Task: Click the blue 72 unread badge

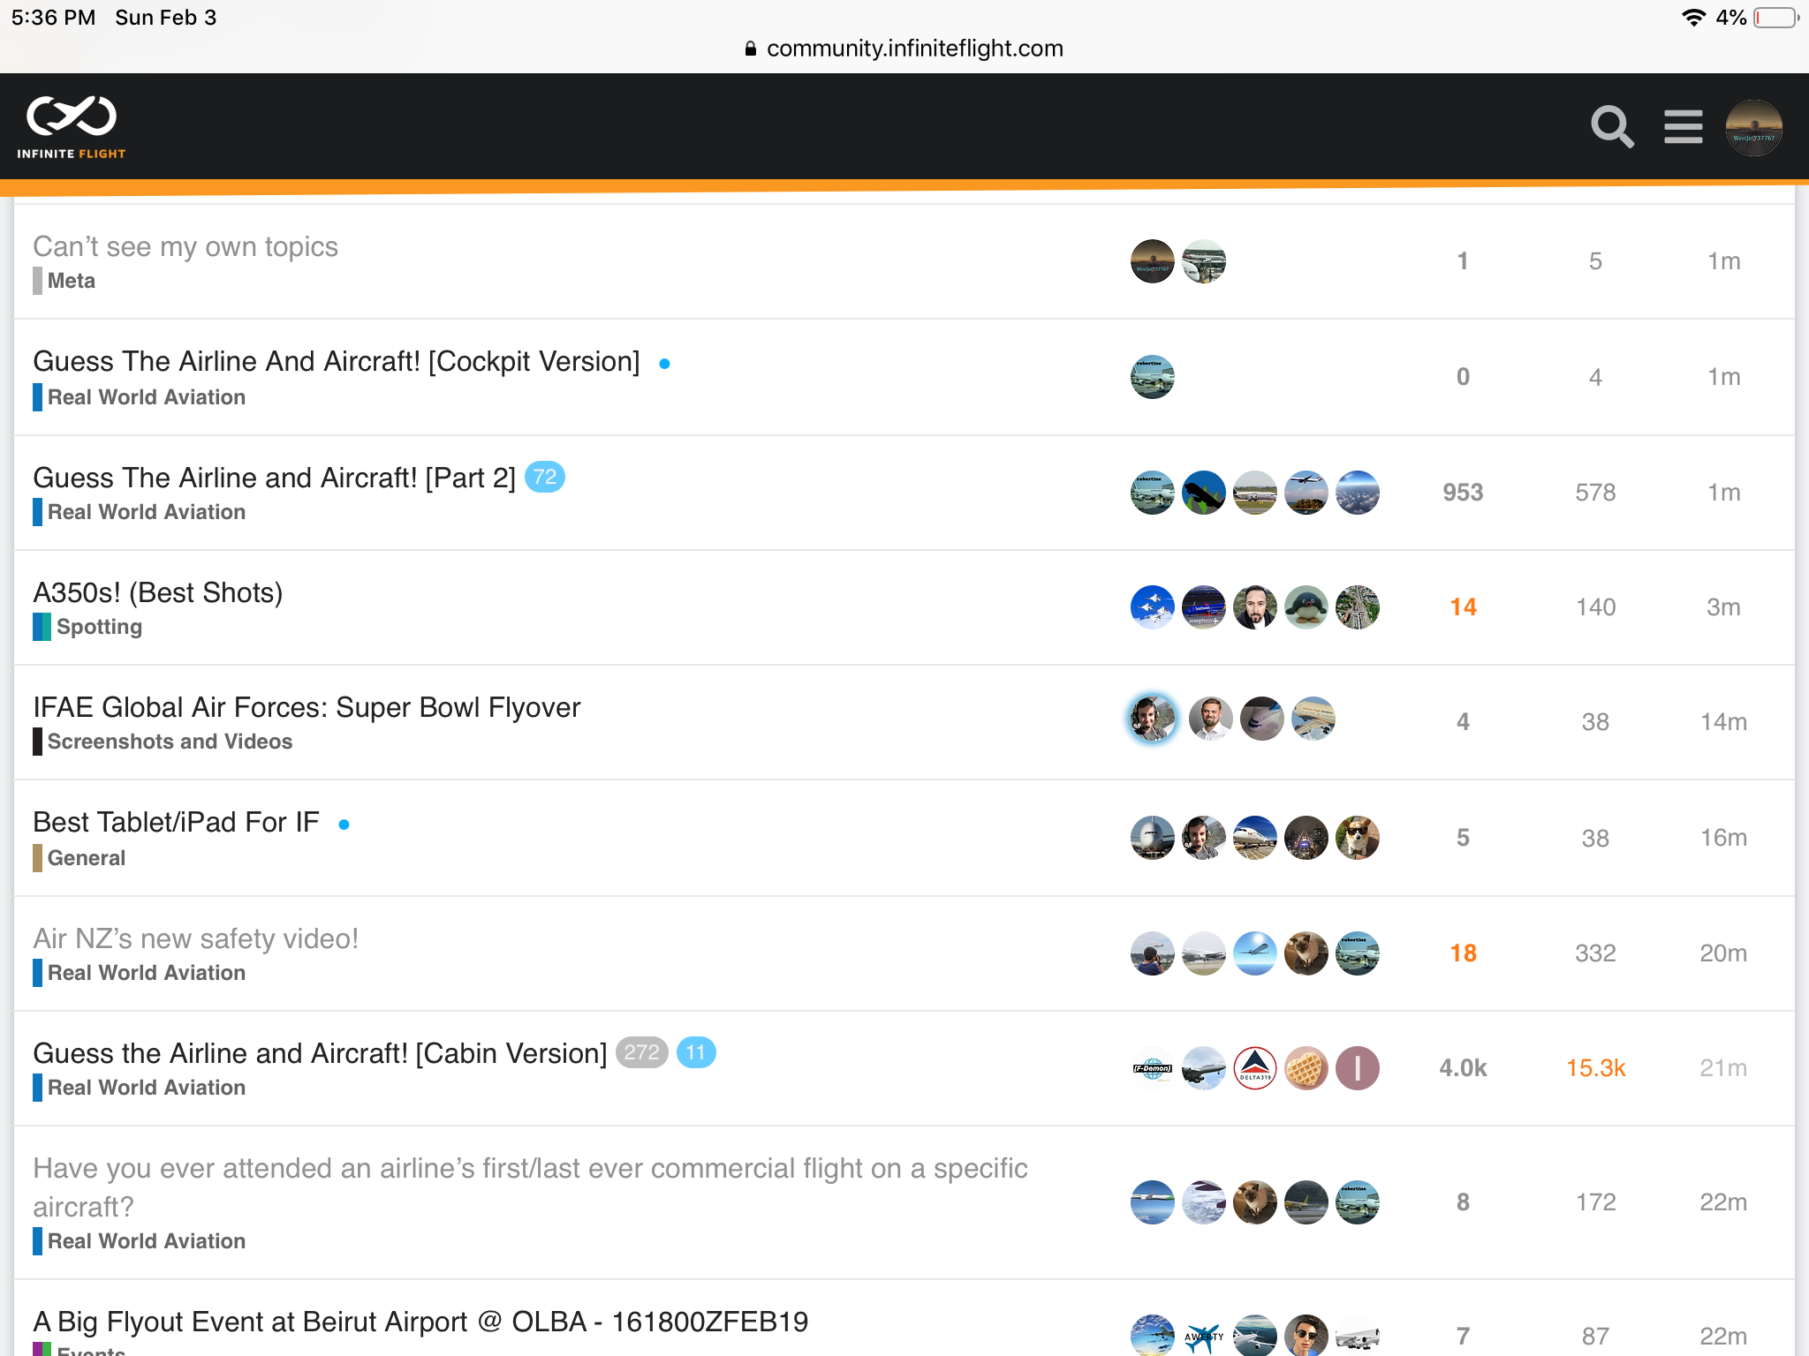Action: click(545, 478)
